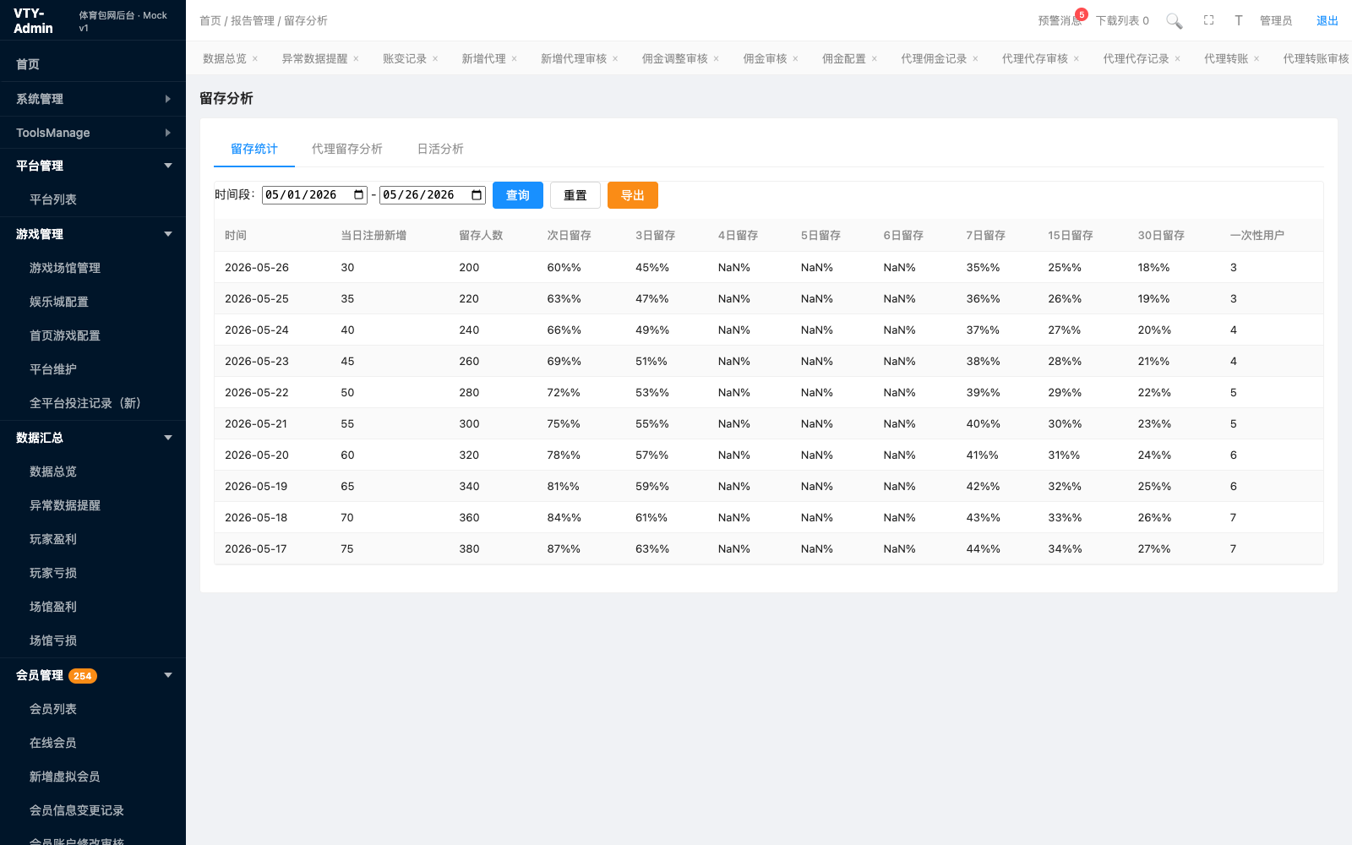Screen dimensions: 1352x845
Task: Open 娱乐城配置 in sidebar
Action: click(x=93, y=302)
